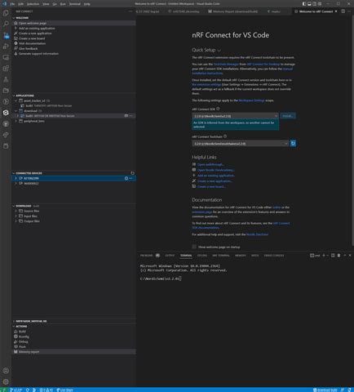Click Build in the Actions list
354x392 pixels.
[22, 332]
